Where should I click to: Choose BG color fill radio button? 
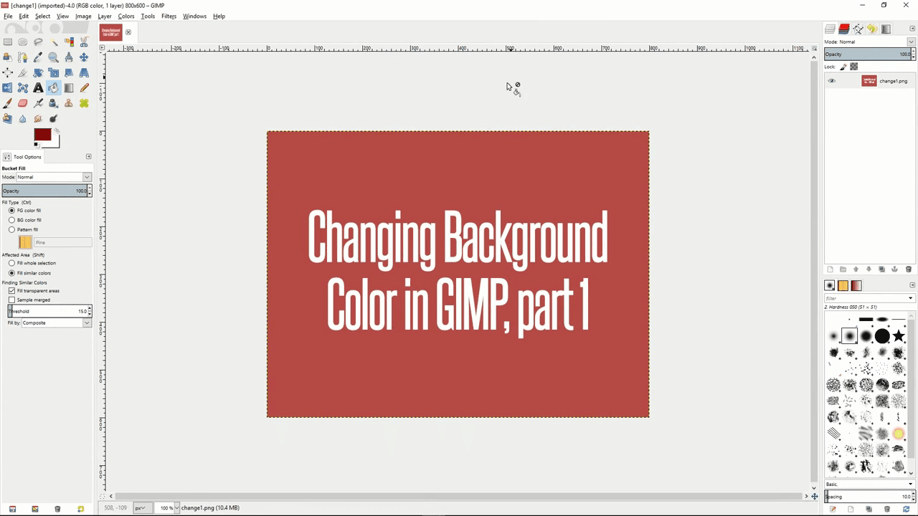coord(11,220)
